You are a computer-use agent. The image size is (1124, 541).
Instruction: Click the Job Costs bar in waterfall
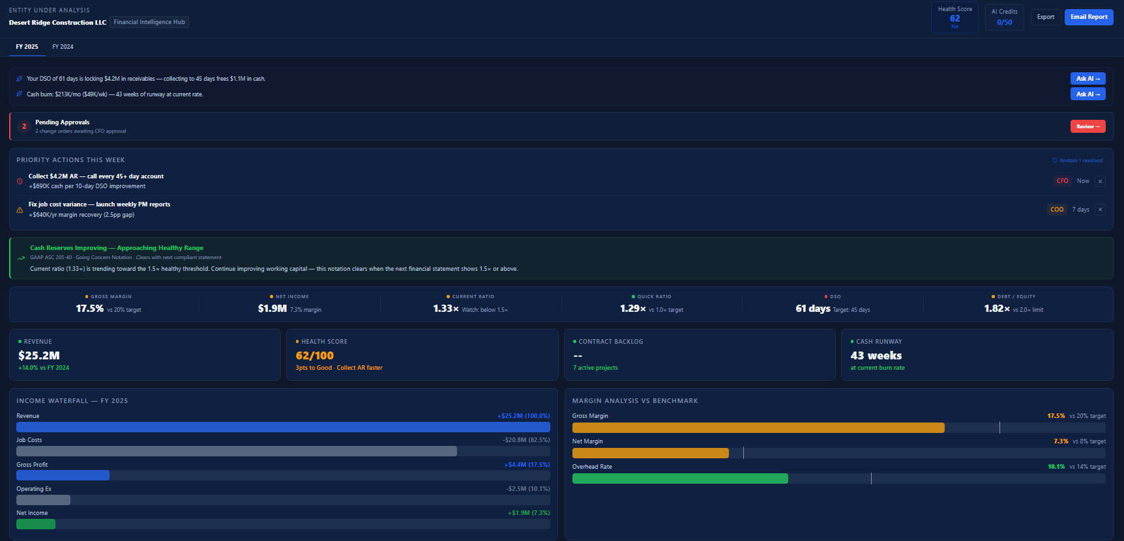coord(237,451)
